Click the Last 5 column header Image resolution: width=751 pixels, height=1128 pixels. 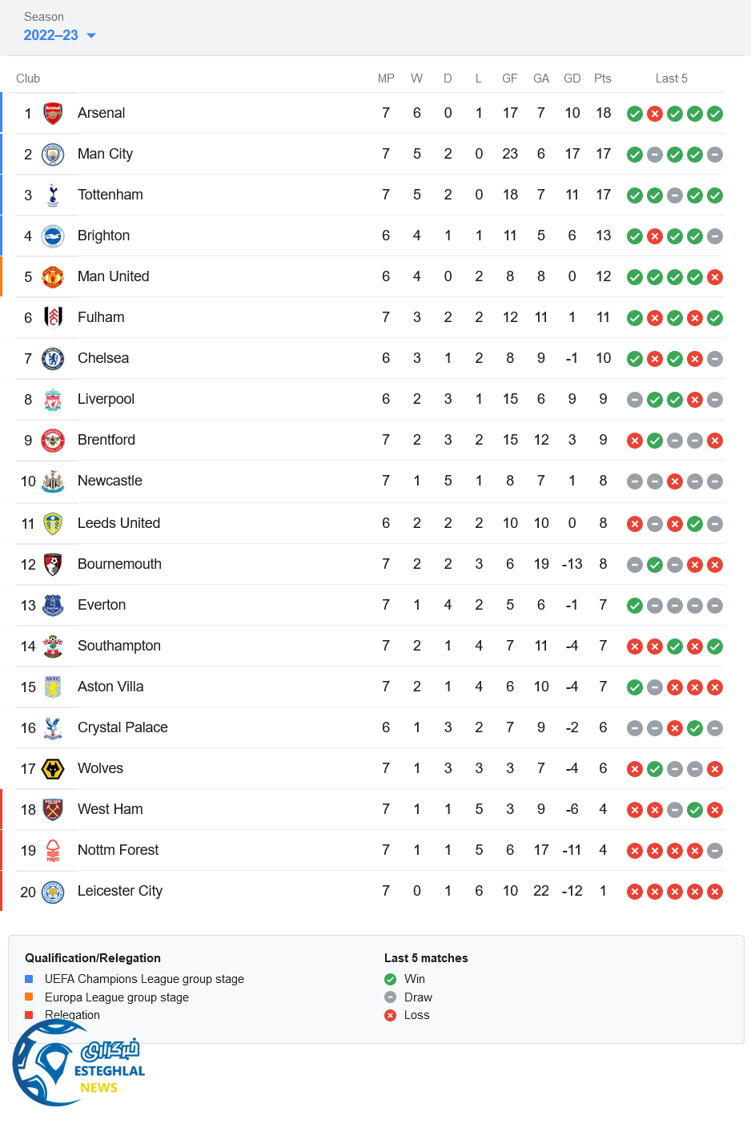(671, 79)
